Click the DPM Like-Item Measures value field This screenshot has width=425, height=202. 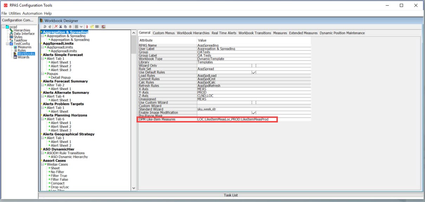pos(254,119)
